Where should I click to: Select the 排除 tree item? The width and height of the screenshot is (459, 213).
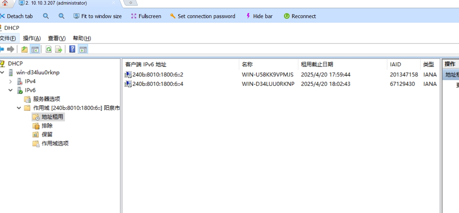(47, 126)
